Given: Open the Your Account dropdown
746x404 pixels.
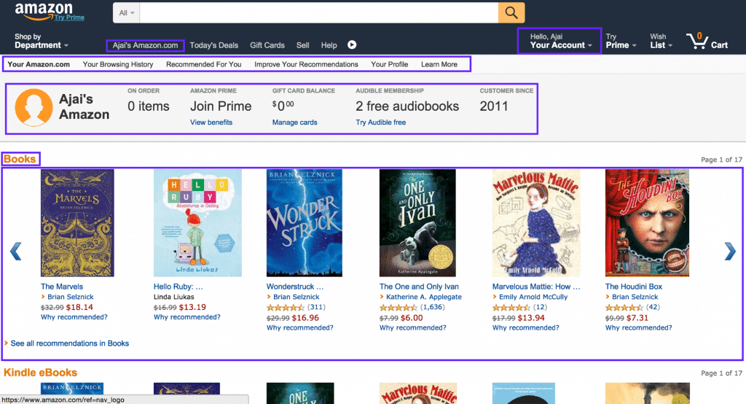Looking at the screenshot, I should [x=559, y=41].
